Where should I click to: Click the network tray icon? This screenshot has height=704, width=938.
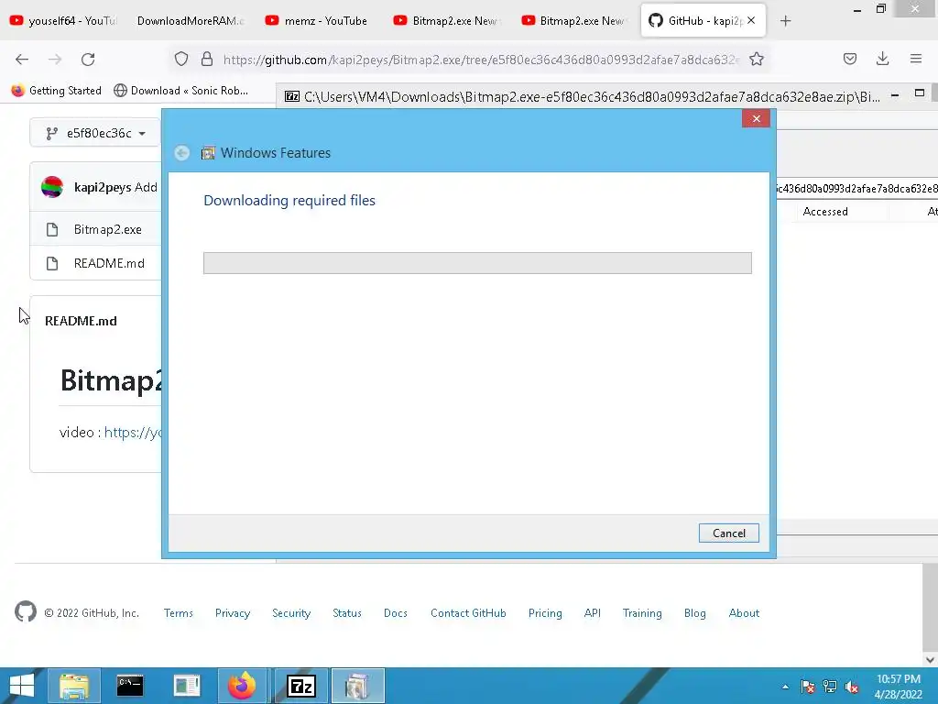(830, 687)
